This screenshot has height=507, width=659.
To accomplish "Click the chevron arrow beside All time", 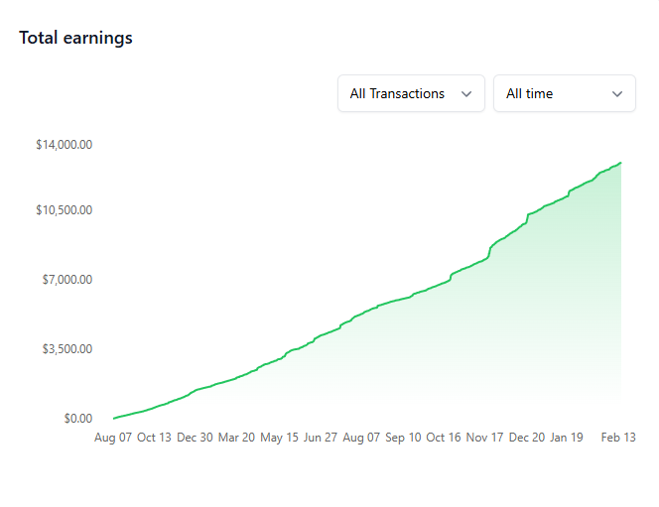I will point(617,94).
